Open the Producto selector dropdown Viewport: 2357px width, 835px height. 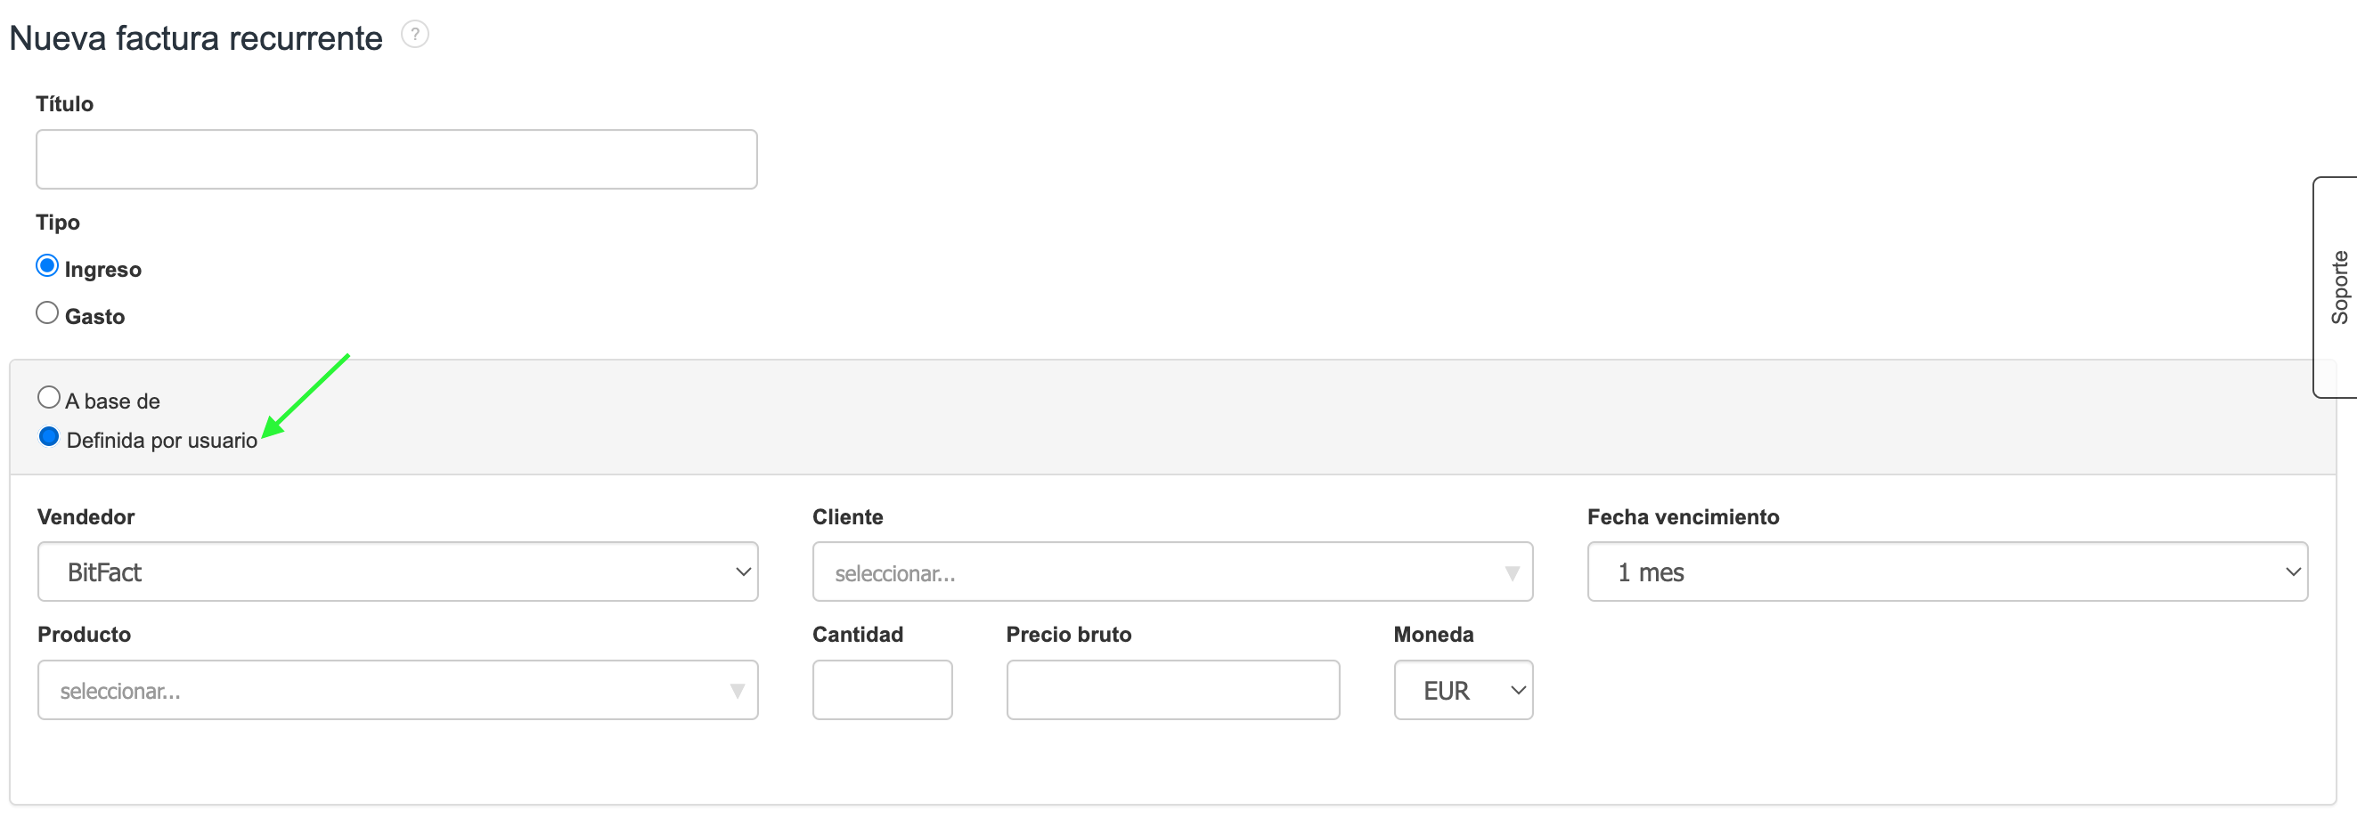pyautogui.click(x=397, y=691)
